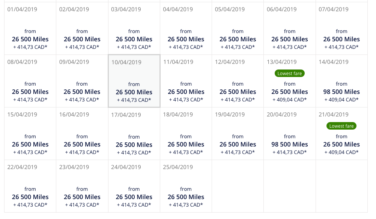Screen dimensions: 376x219
Task: Pick the 05/04/2019 date cell
Action: pyautogui.click(x=238, y=28)
